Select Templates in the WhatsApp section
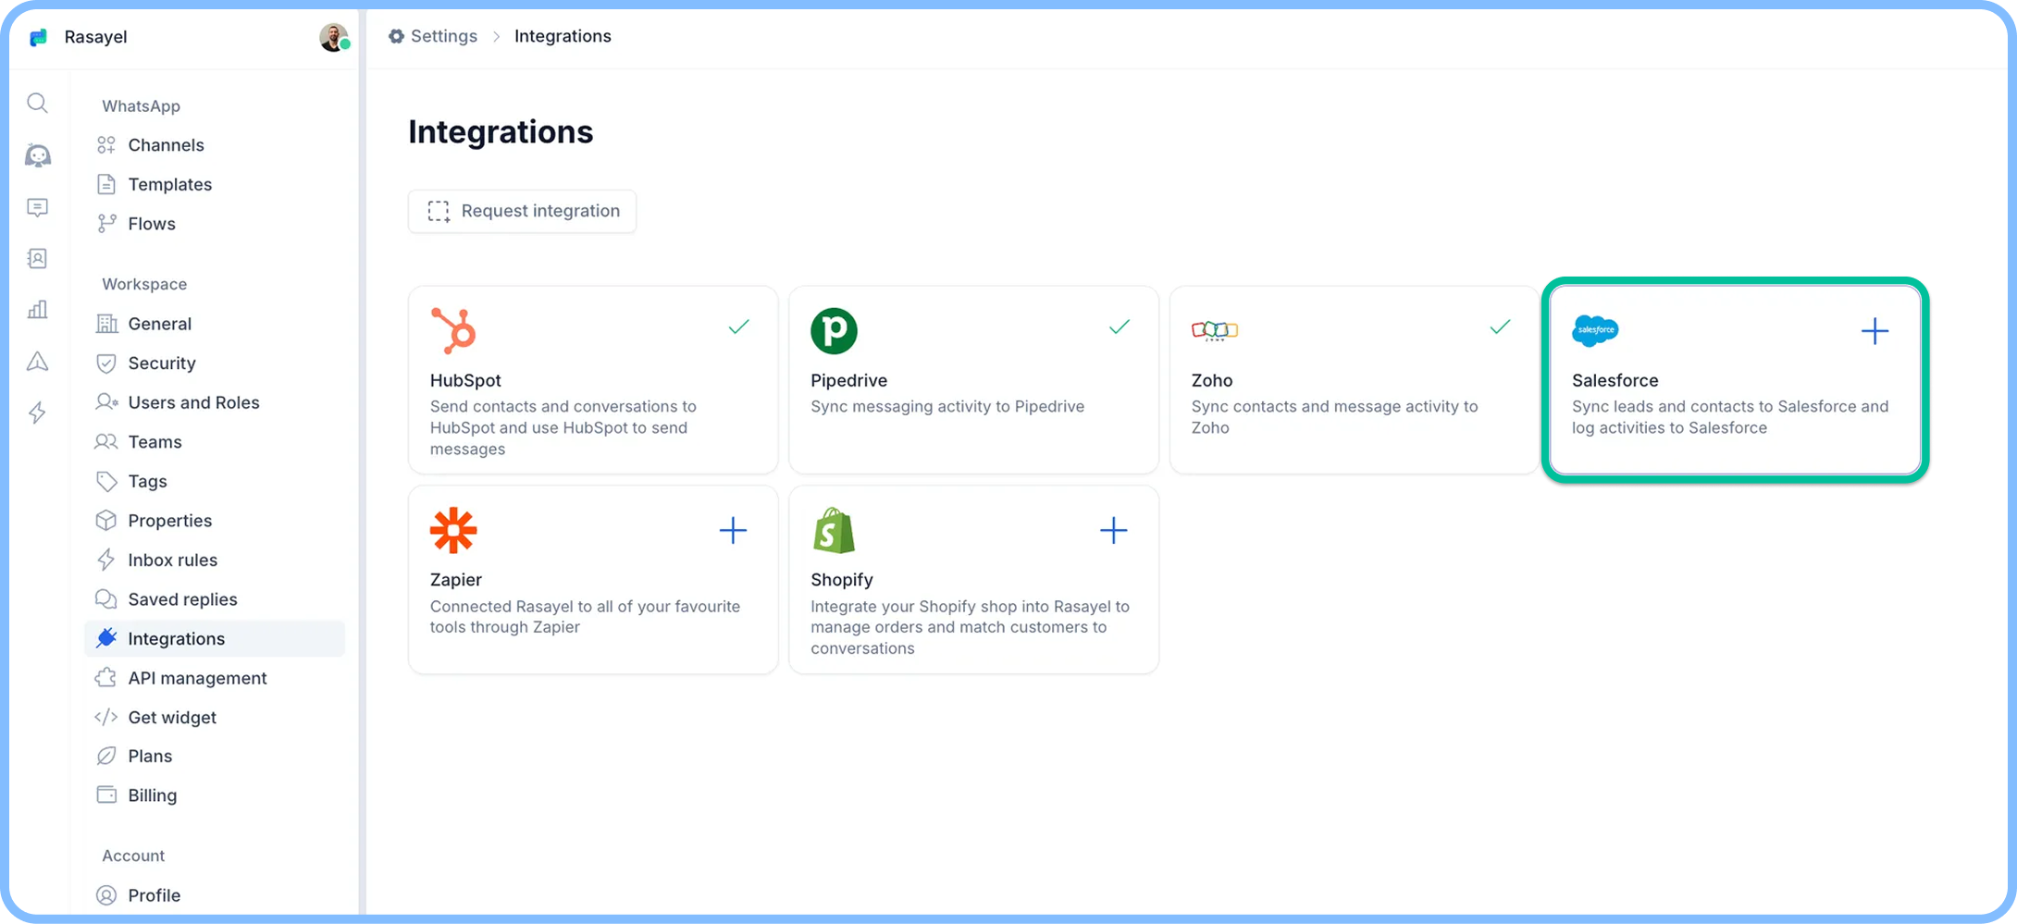The width and height of the screenshot is (2017, 924). (x=169, y=184)
